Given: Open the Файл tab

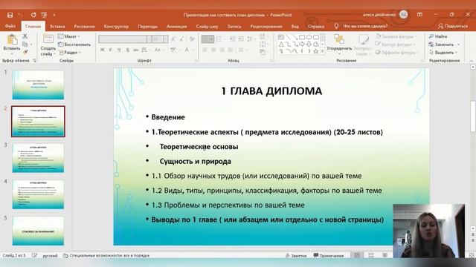Looking at the screenshot, I should 10,27.
